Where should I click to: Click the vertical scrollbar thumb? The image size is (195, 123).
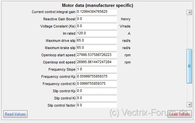(189, 66)
